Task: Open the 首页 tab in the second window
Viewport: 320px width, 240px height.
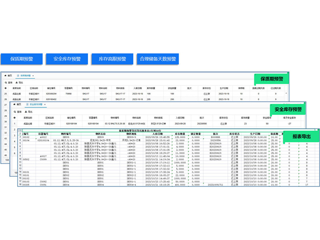Action: (18, 104)
